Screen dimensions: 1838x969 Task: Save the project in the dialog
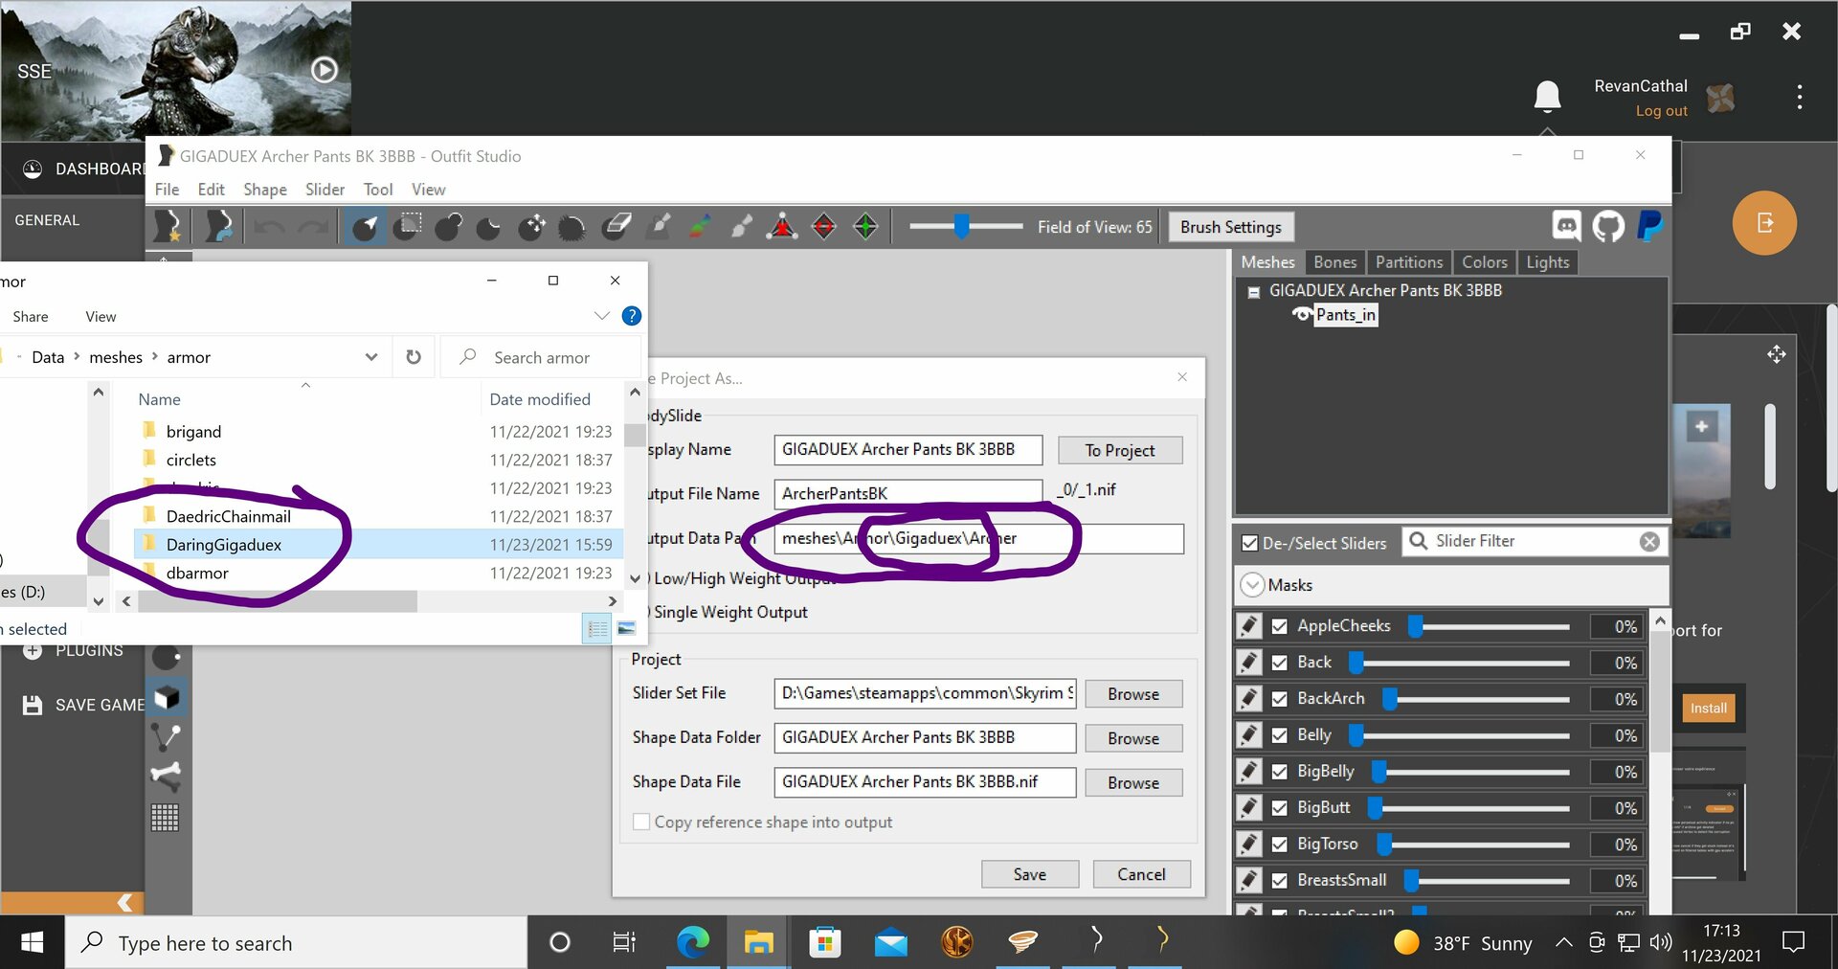[1030, 874]
